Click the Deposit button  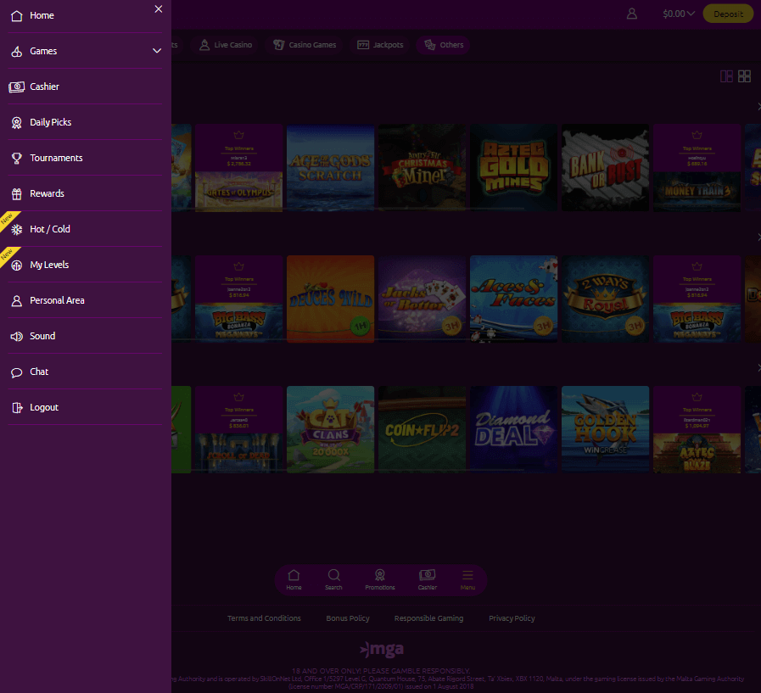point(728,14)
